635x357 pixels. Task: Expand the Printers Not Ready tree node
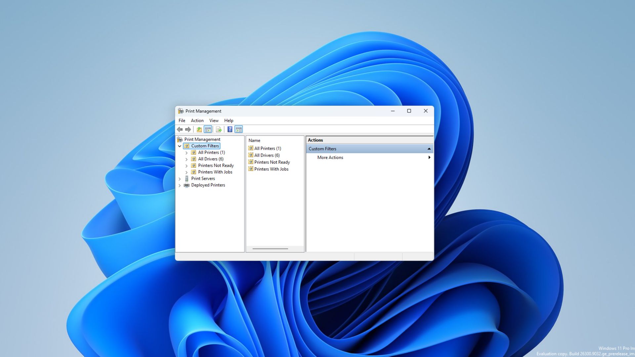[x=187, y=166]
